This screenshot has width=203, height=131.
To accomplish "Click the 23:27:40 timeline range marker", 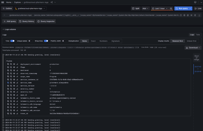I will click(x=197, y=67).
